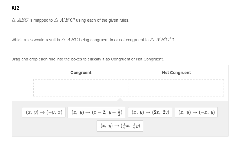Click the Congruent column header

[x=81, y=73]
